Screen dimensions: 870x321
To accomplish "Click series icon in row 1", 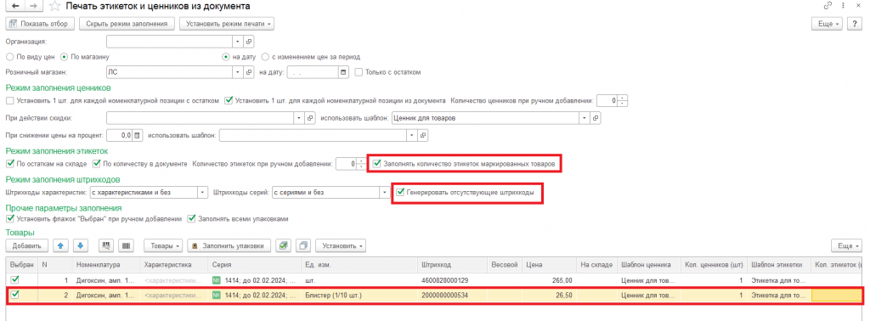I will click(216, 280).
